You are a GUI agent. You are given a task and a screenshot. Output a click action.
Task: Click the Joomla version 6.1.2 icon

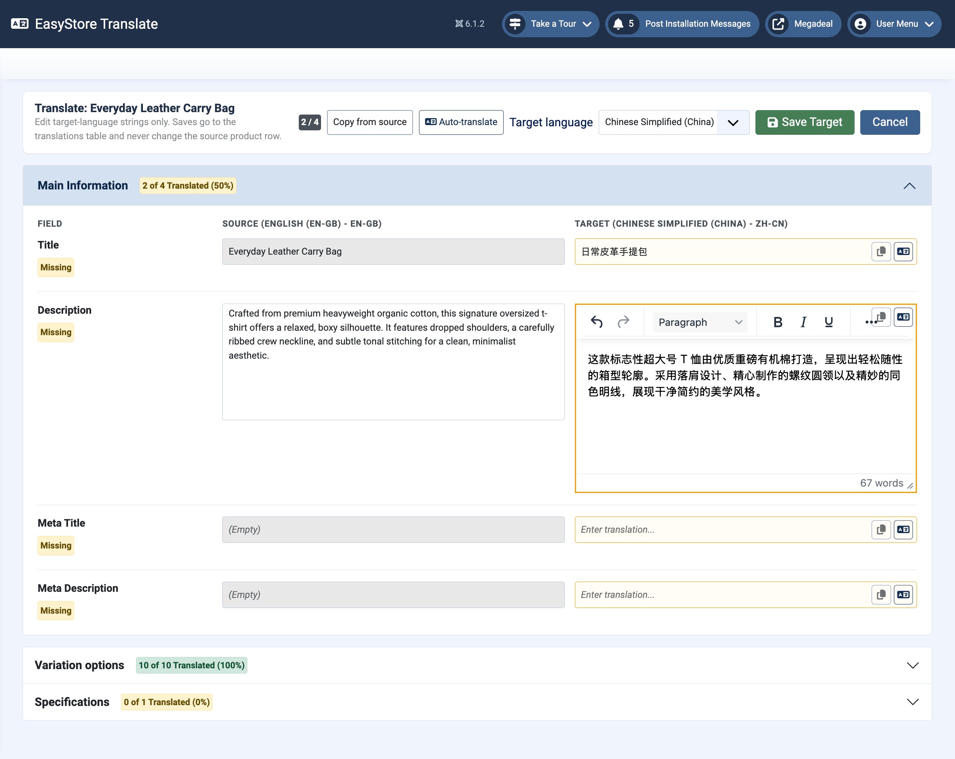click(x=459, y=23)
